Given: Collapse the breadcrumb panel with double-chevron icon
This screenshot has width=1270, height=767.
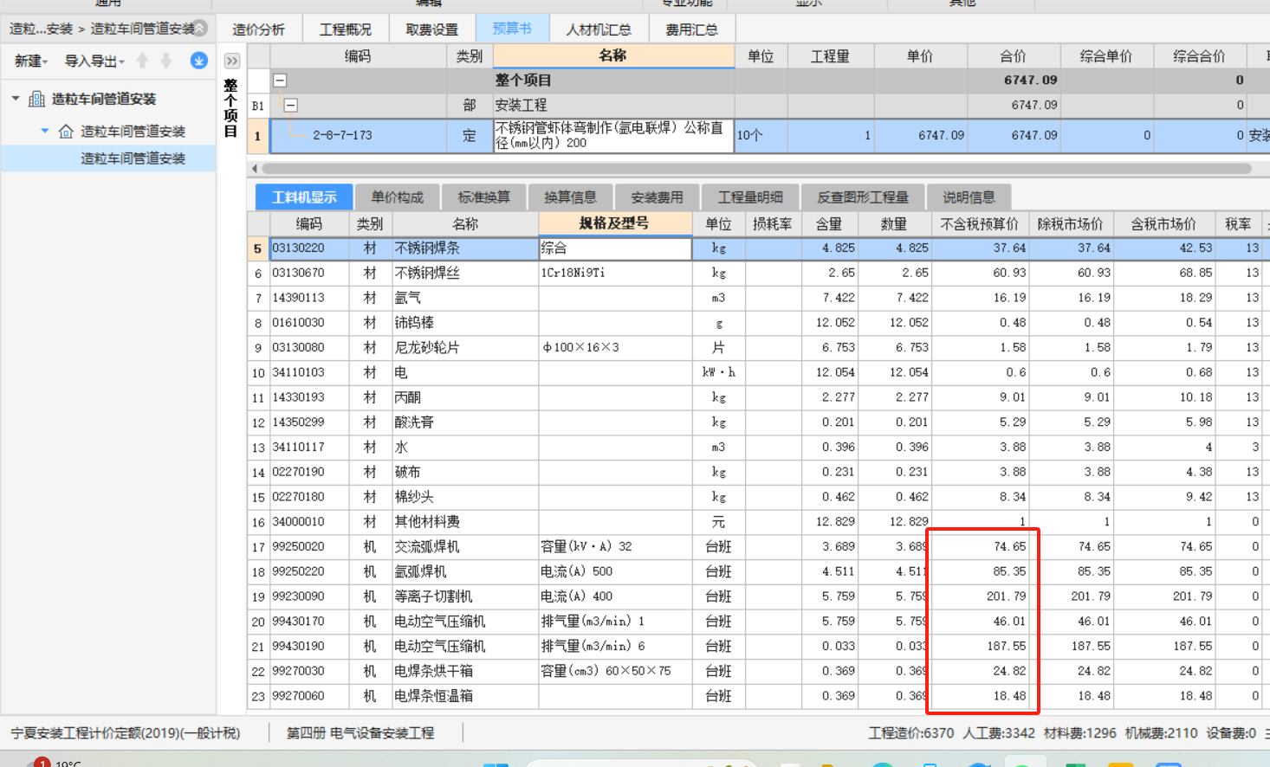Looking at the screenshot, I should (x=200, y=29).
